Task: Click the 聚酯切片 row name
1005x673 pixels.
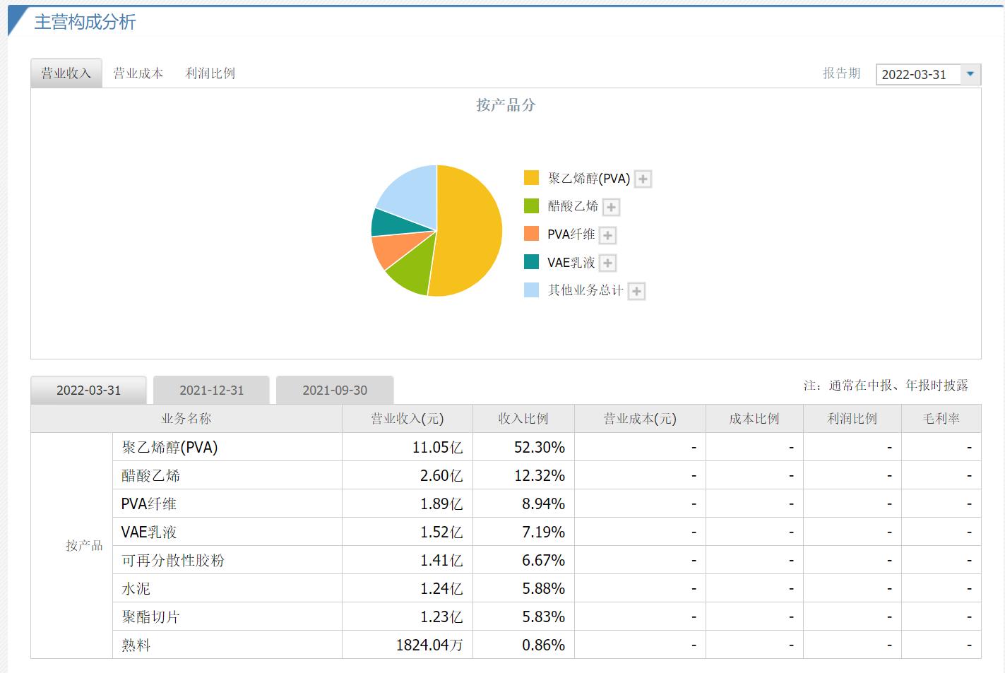Action: (x=150, y=617)
